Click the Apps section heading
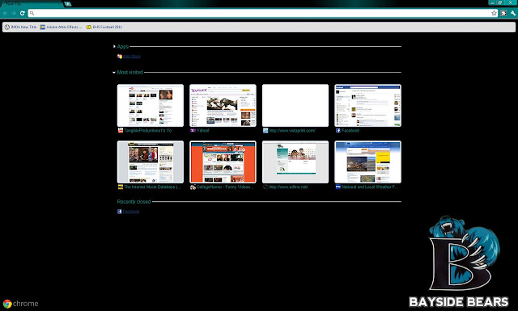The width and height of the screenshot is (518, 311). coord(122,47)
